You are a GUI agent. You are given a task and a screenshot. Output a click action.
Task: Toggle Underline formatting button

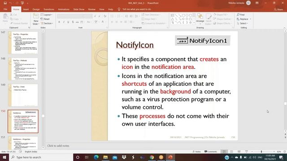[68, 22]
